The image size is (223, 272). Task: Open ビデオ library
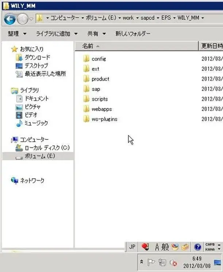pyautogui.click(x=31, y=115)
